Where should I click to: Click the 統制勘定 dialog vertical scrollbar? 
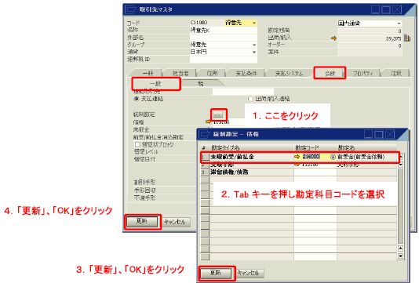coord(400,206)
